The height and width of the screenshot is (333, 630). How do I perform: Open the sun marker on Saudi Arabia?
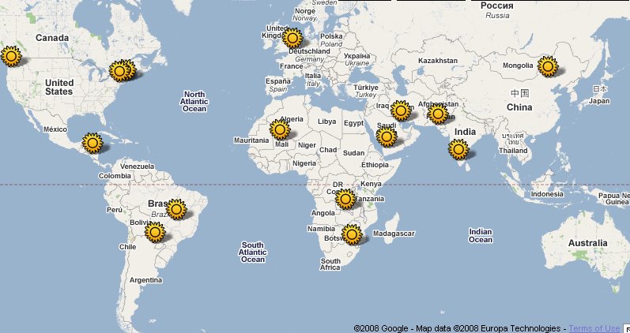click(x=387, y=137)
